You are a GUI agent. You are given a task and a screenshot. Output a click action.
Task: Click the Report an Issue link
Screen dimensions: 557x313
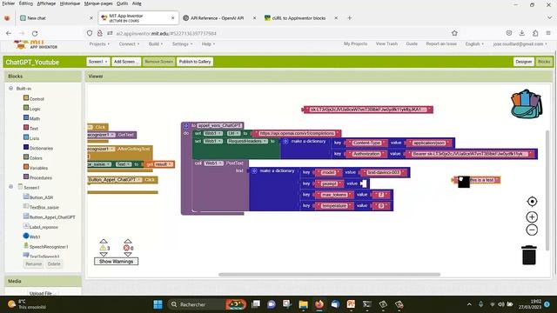tap(441, 43)
